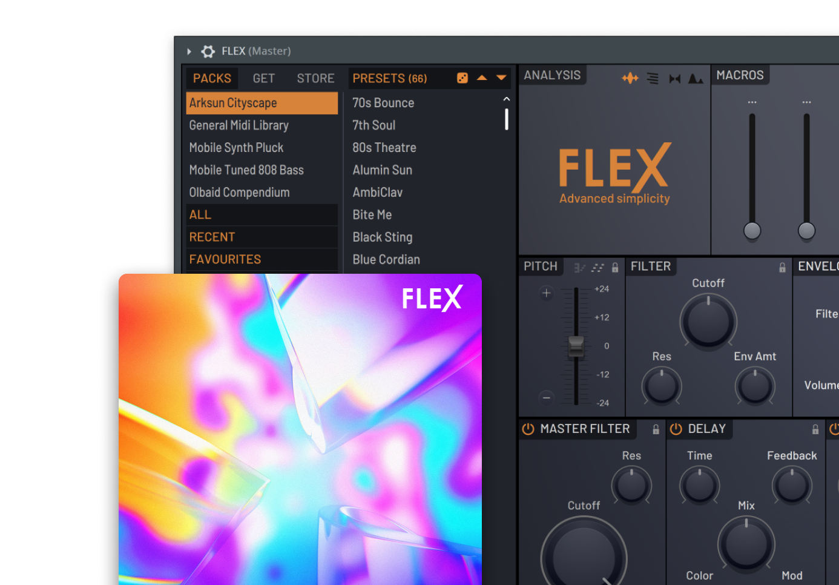Select the Mobile Synth Pluck pack
This screenshot has width=839, height=585.
(x=262, y=148)
